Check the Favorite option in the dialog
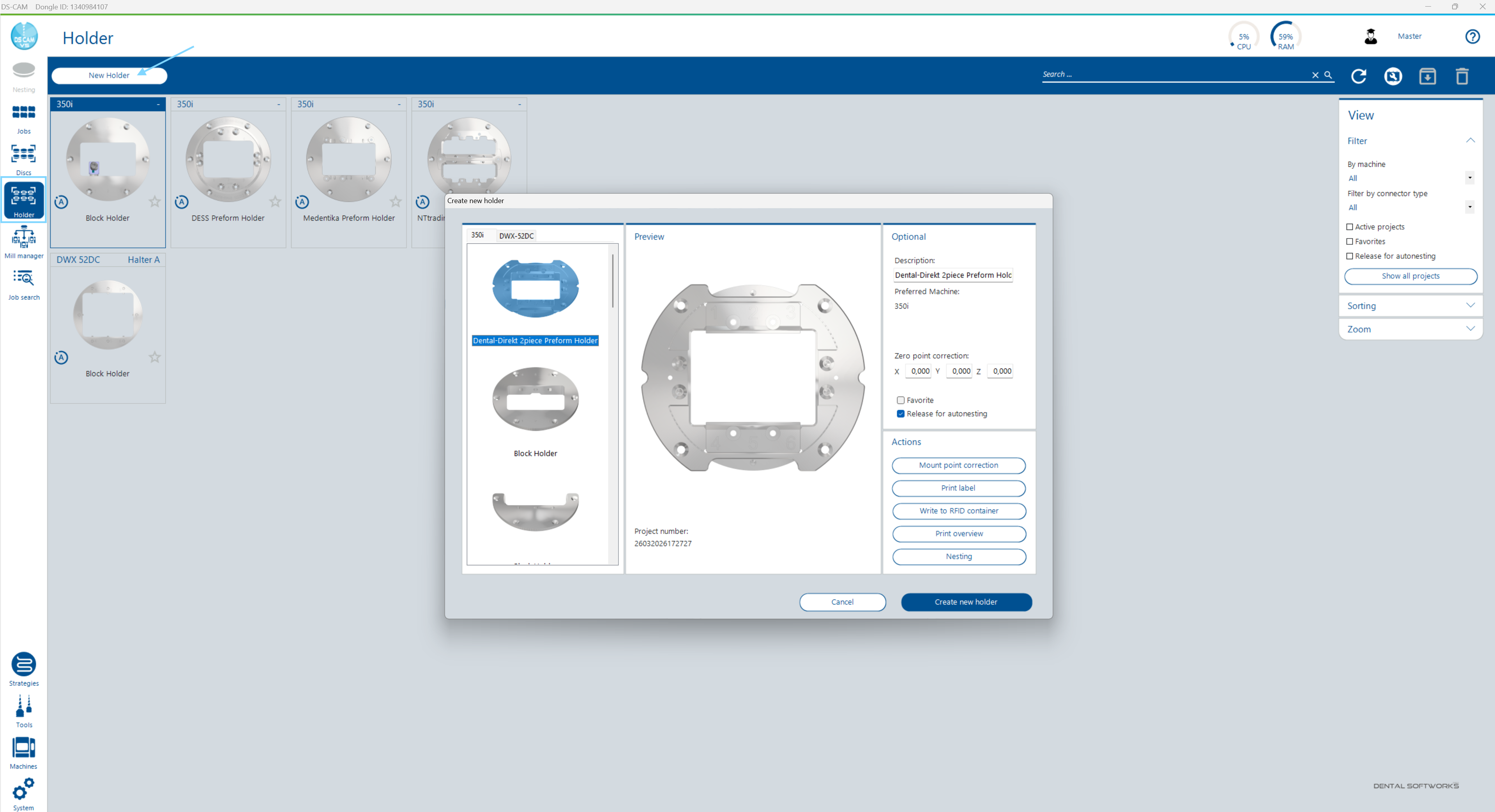The image size is (1495, 812). tap(901, 400)
